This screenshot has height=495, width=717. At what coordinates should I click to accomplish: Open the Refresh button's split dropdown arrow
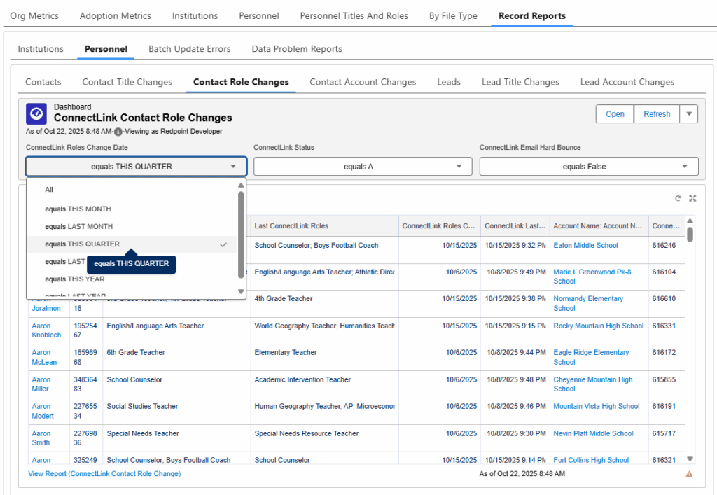coord(688,113)
